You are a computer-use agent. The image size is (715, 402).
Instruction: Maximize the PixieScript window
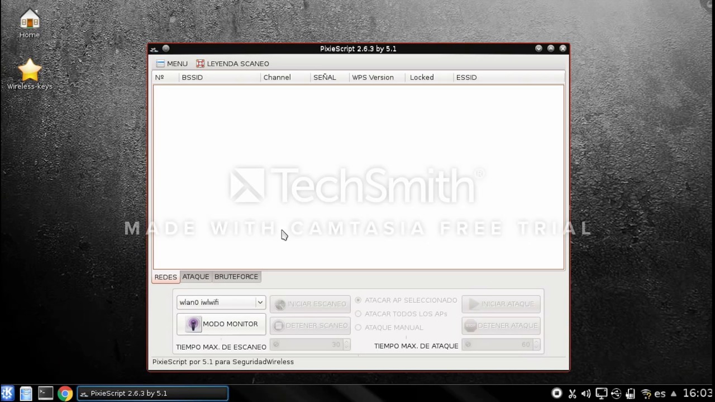pos(551,49)
